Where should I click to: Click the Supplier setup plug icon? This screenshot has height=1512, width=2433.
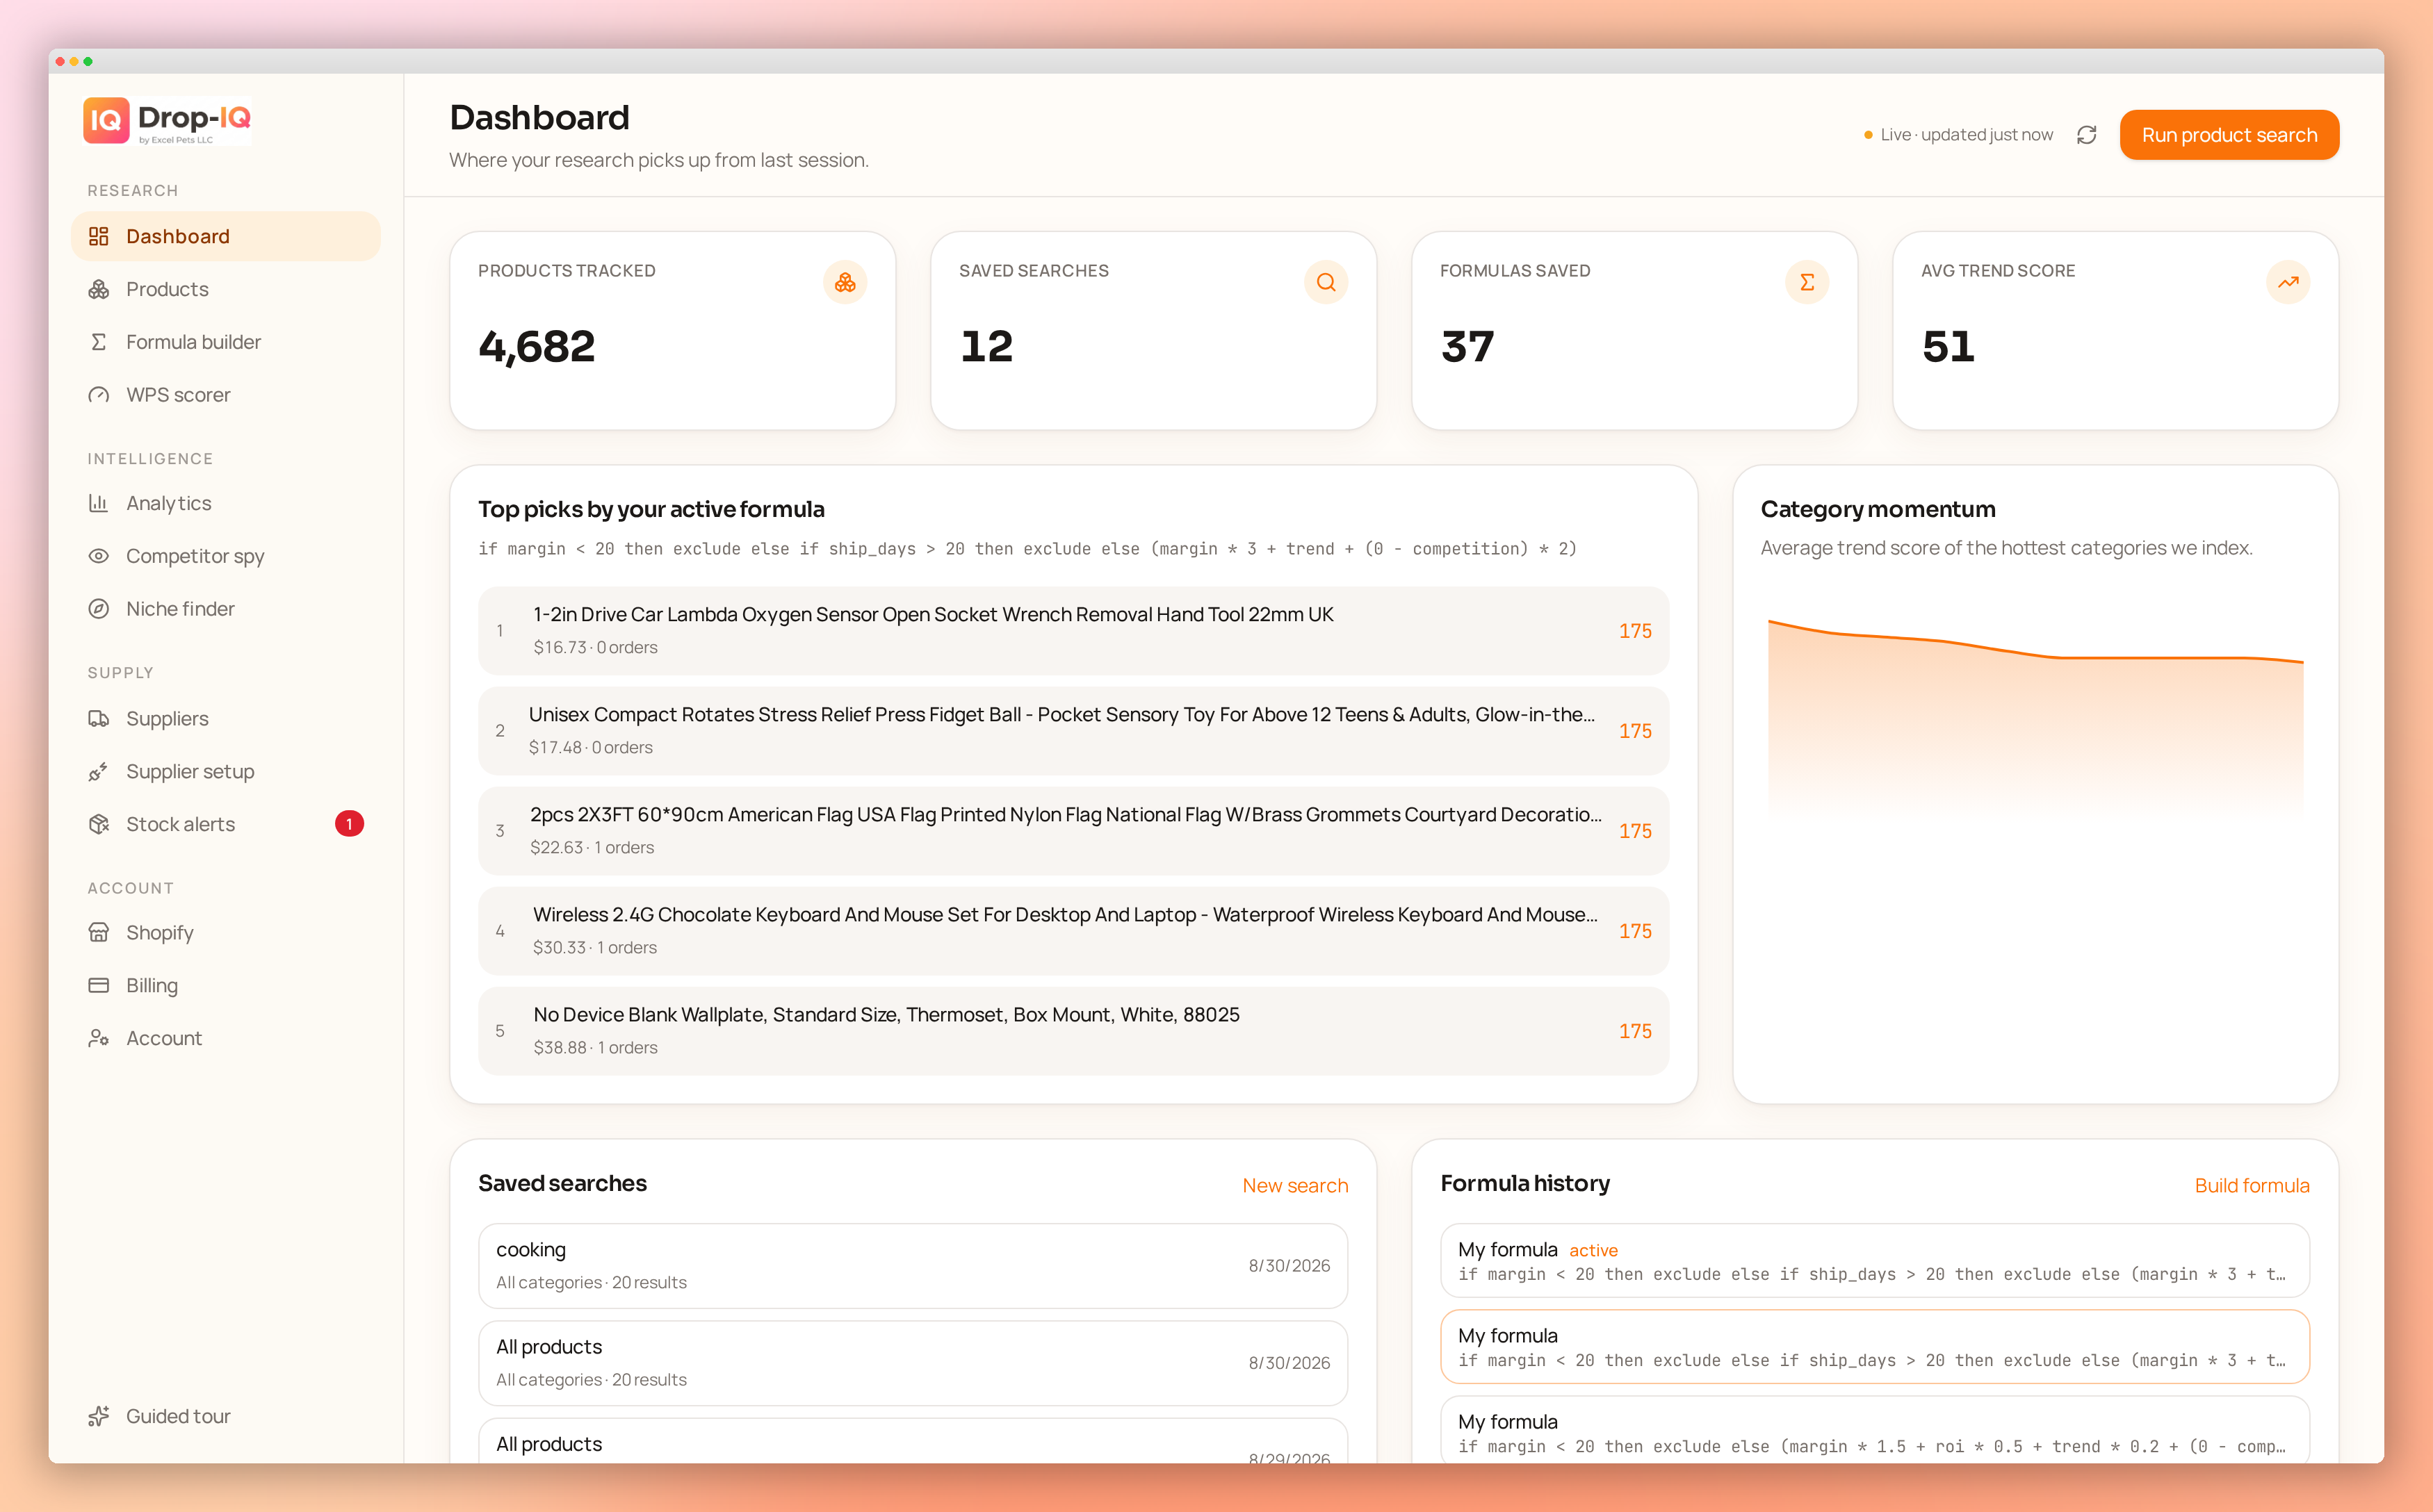pos(98,771)
